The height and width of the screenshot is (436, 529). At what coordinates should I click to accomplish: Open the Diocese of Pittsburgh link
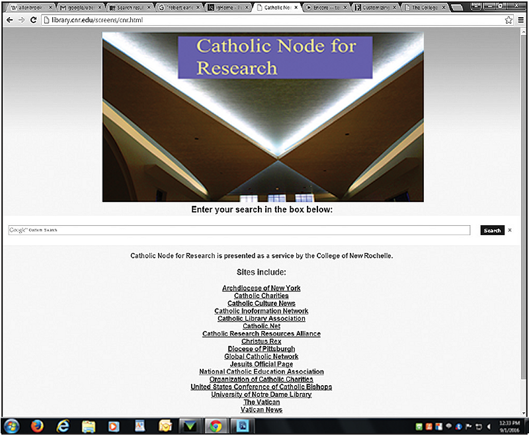[261, 349]
